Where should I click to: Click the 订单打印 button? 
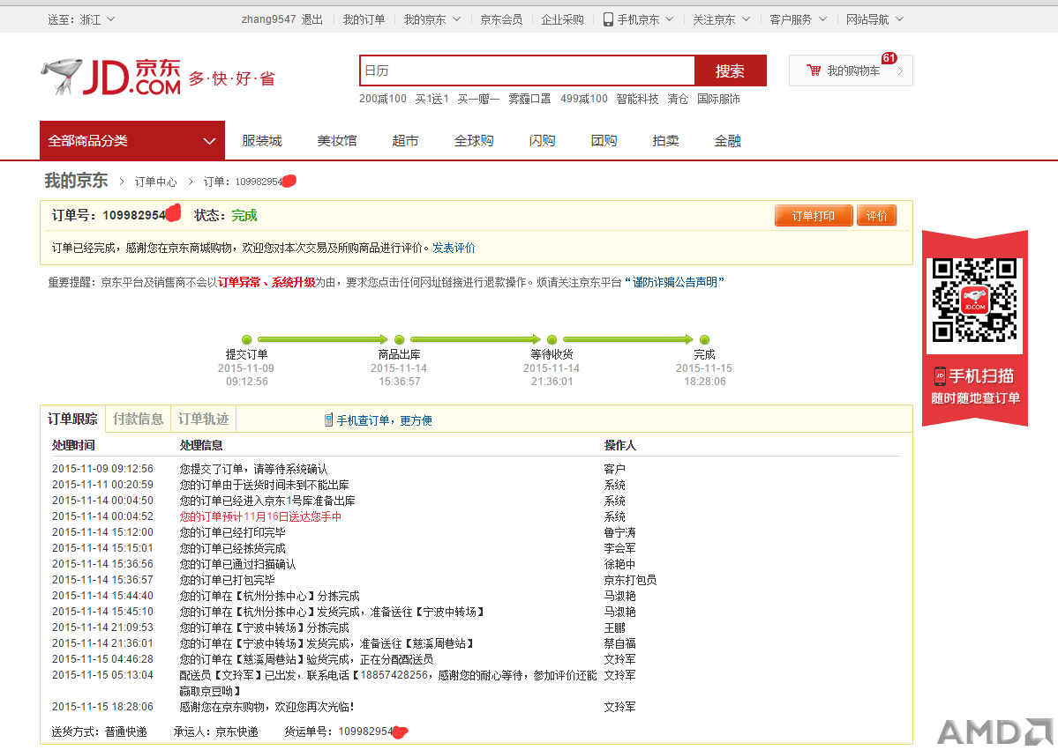(814, 216)
